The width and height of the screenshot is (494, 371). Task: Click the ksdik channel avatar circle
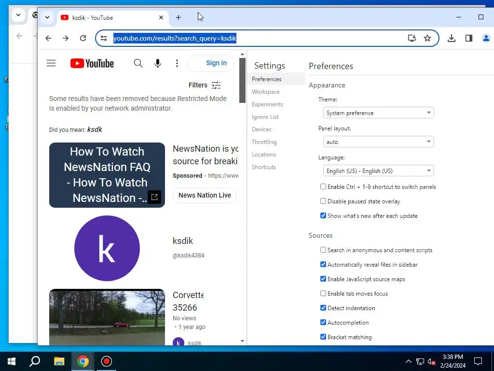pos(107,248)
